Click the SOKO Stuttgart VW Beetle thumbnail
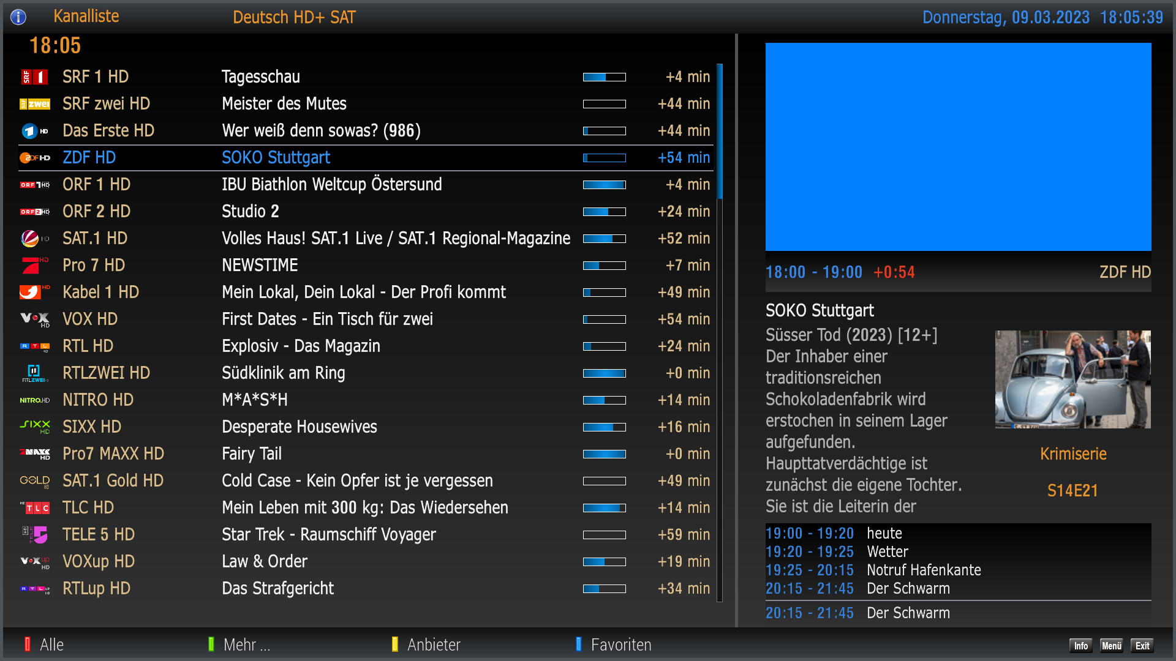Image resolution: width=1176 pixels, height=661 pixels. coord(1072,379)
